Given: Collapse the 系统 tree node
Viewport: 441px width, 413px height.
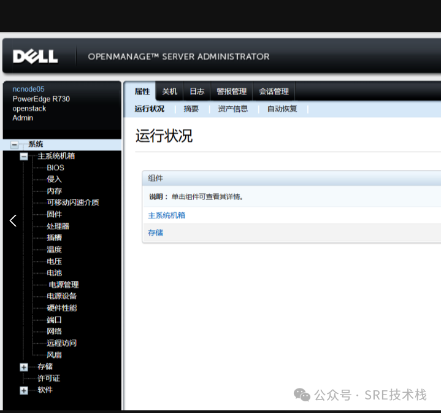Looking at the screenshot, I should pyautogui.click(x=14, y=145).
